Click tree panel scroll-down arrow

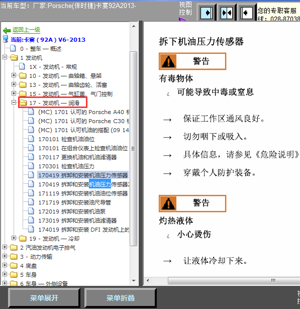point(134,281)
